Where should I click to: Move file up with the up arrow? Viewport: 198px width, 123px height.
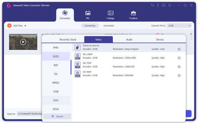point(191,37)
